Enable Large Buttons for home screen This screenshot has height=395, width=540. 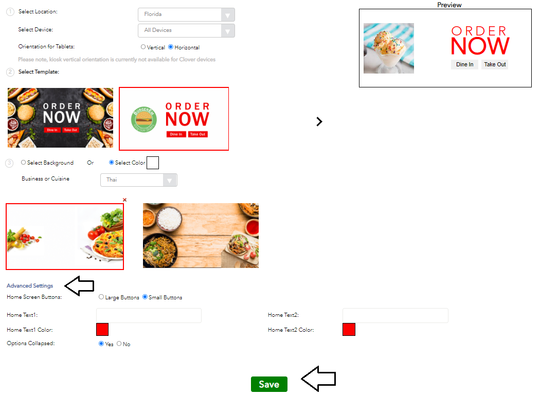(101, 297)
